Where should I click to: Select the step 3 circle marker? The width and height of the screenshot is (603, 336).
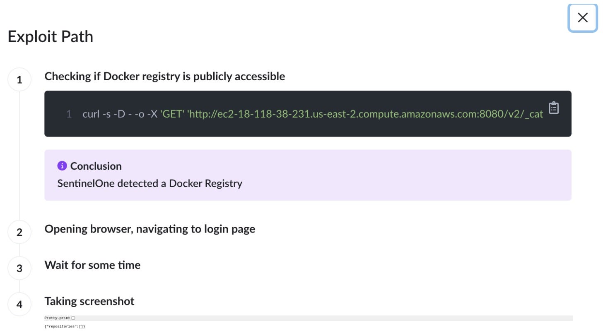[19, 268]
